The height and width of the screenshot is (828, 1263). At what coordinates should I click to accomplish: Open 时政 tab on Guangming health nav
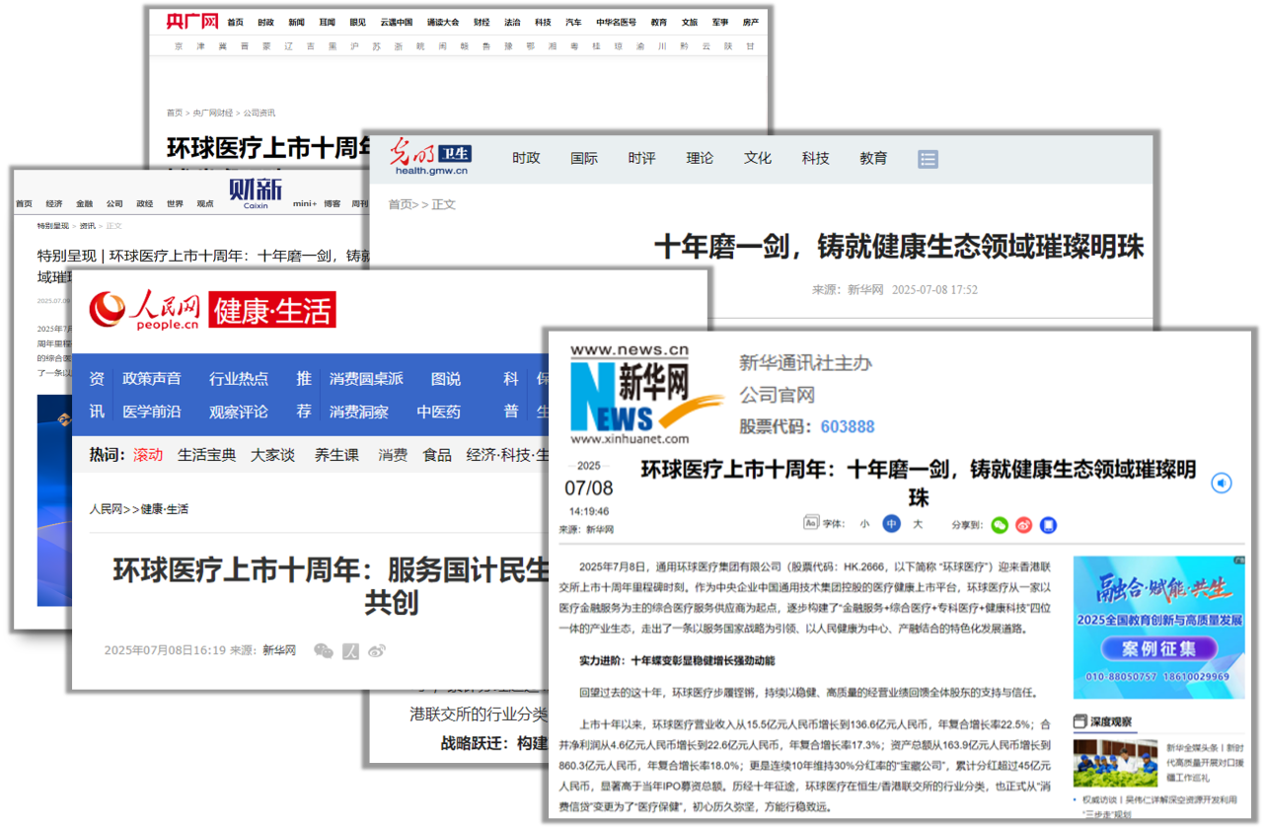[526, 158]
